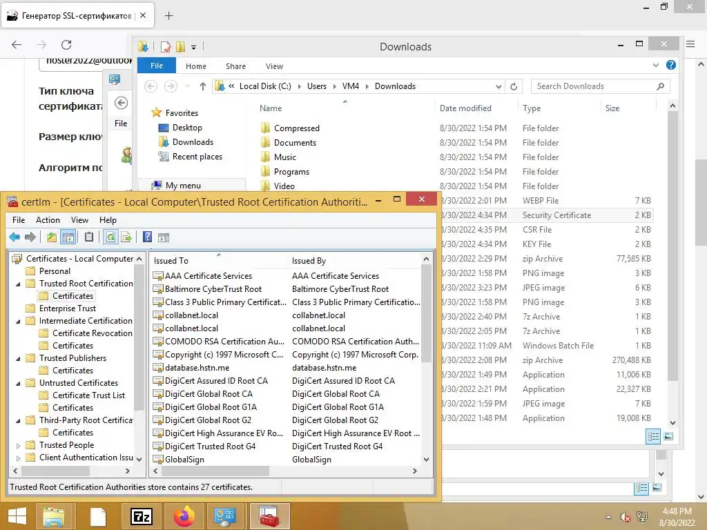Open the Compressed folder in Downloads
This screenshot has height=530, width=707.
pos(296,128)
